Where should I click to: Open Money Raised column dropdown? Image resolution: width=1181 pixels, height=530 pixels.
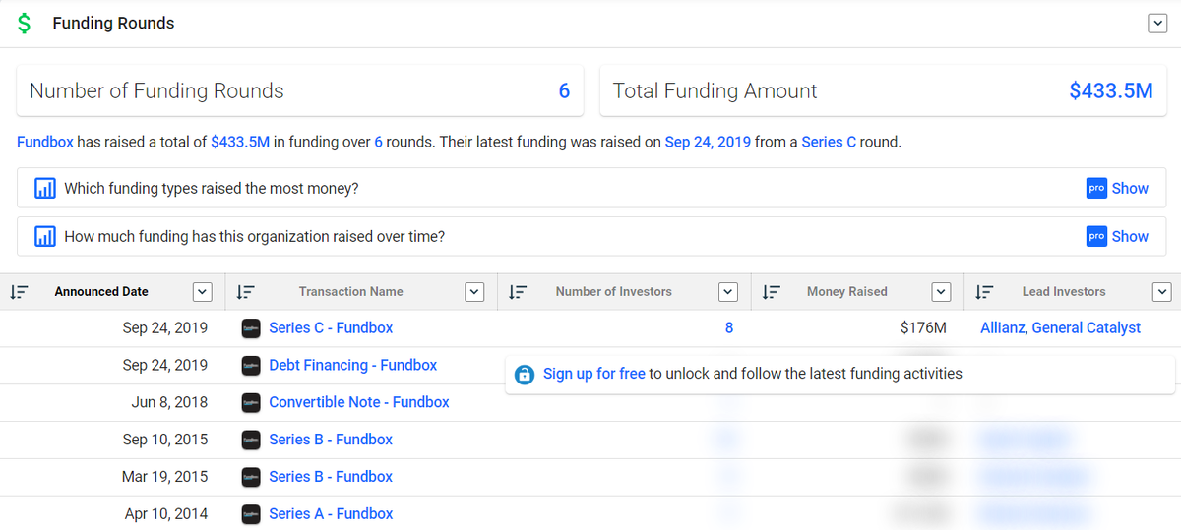tap(942, 292)
